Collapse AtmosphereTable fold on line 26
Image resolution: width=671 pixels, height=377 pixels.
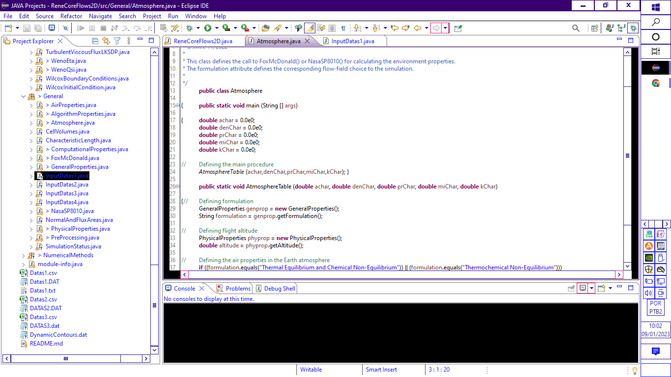click(178, 187)
